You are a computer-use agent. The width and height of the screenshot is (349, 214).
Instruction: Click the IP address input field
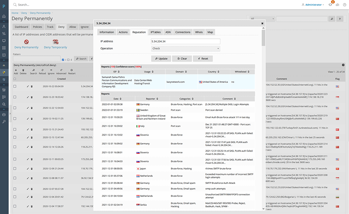pyautogui.click(x=185, y=41)
